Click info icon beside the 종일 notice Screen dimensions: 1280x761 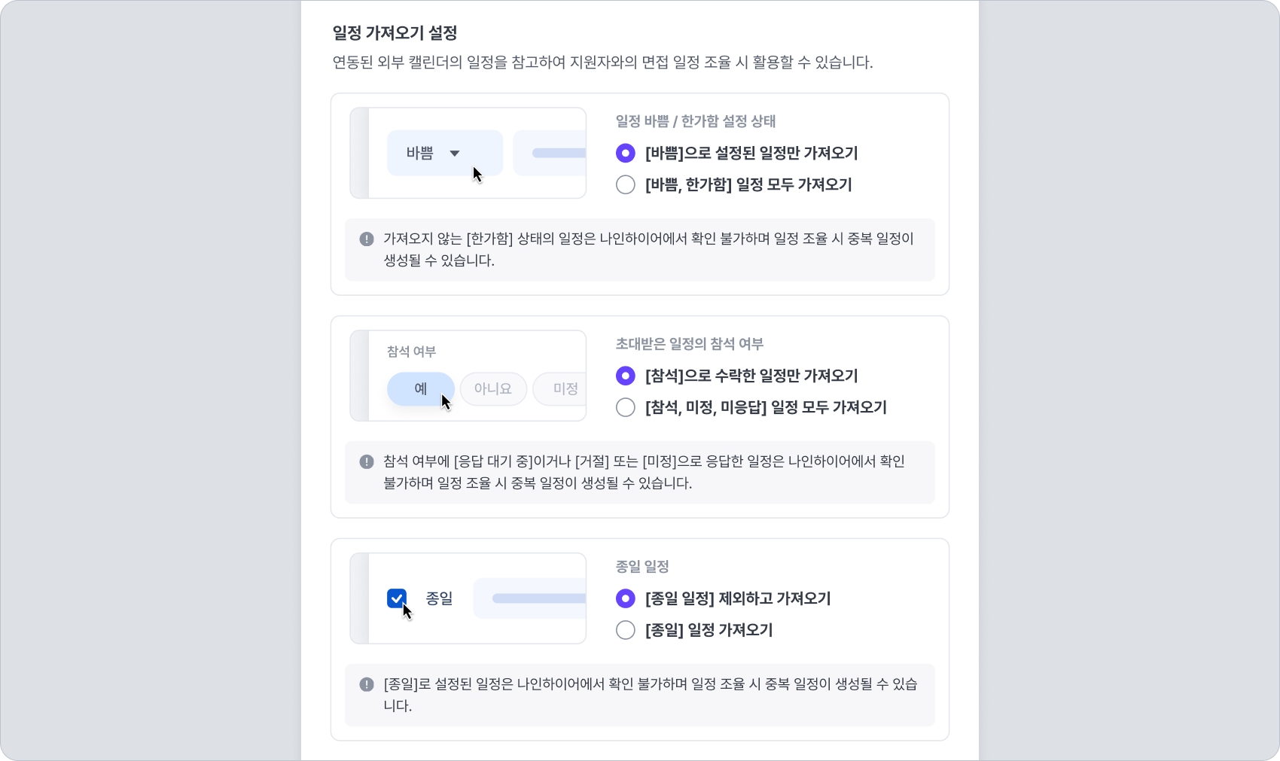(x=367, y=684)
